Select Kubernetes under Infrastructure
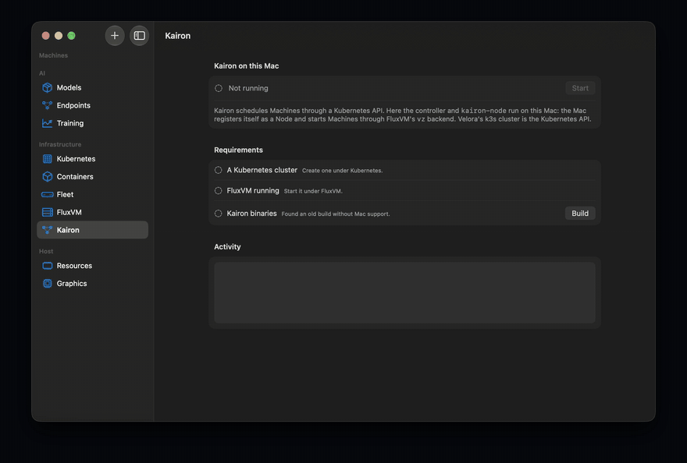 [x=92, y=159]
